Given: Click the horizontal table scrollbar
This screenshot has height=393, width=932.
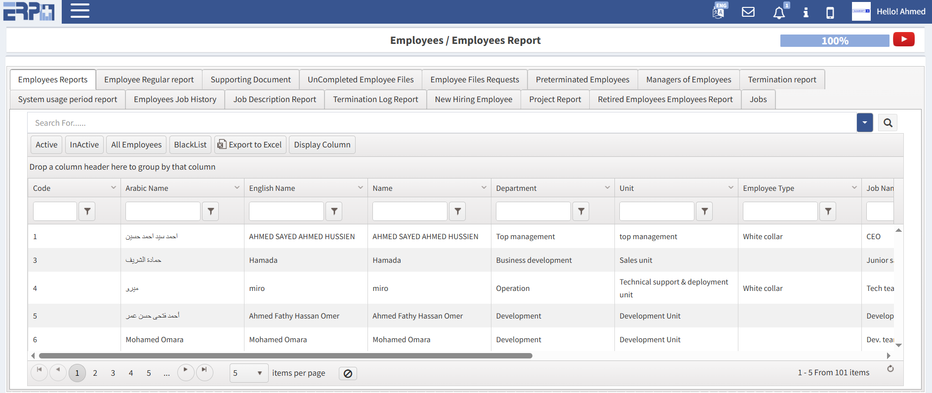Looking at the screenshot, I should tap(285, 356).
